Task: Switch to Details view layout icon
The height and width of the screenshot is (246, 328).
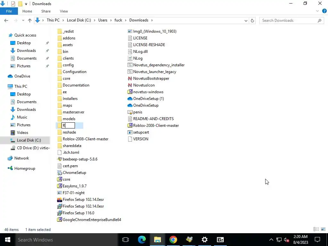Action: pos(316,229)
